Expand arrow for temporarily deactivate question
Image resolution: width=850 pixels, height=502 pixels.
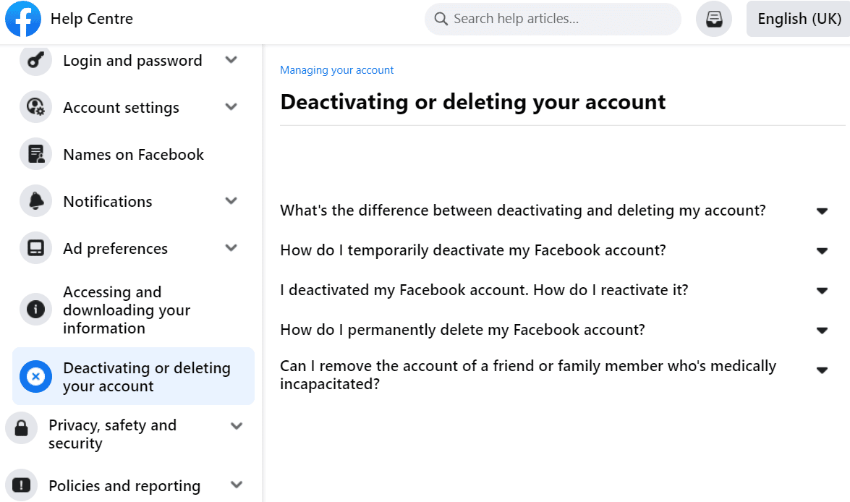coord(823,251)
